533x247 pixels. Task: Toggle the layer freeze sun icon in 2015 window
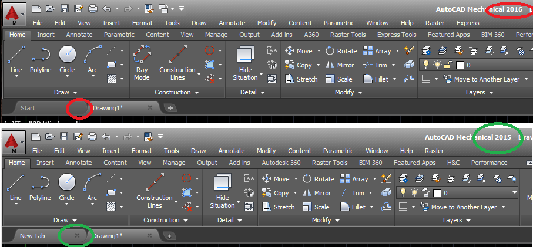coord(414,192)
